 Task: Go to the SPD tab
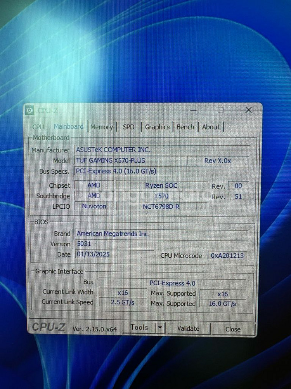[x=128, y=127]
